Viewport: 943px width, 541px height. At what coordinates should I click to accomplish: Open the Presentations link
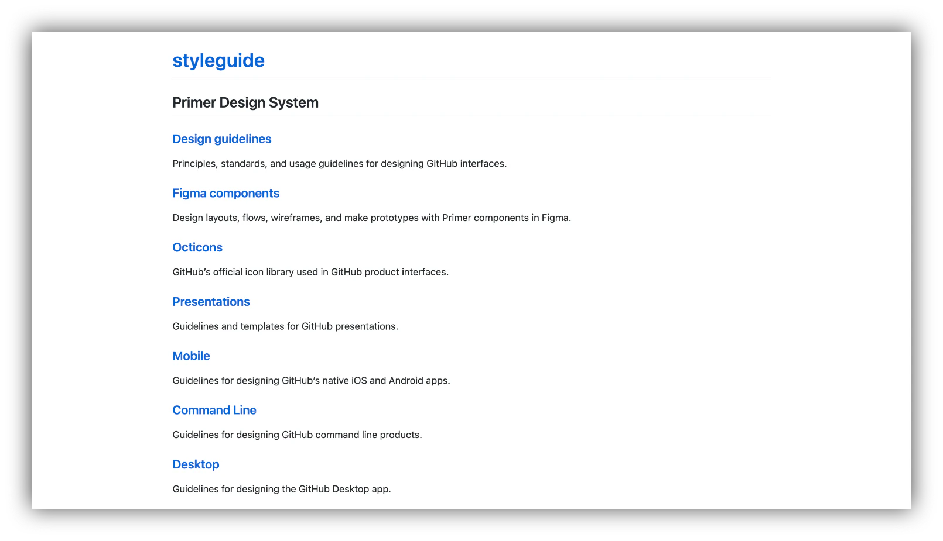(x=211, y=302)
